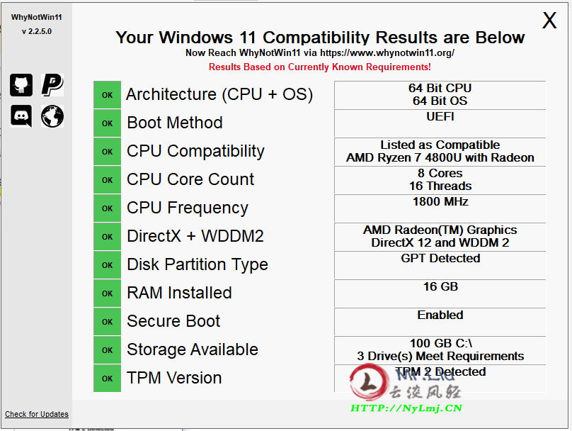Image resolution: width=572 pixels, height=431 pixels.
Task: Click the Boot Method OK indicator
Action: click(108, 123)
